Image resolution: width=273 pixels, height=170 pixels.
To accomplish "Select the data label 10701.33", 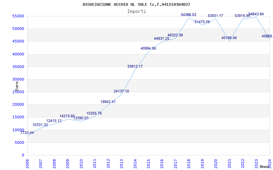I will (40, 125).
